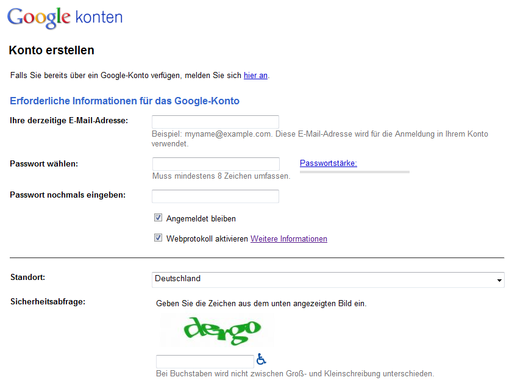Click the 'Bei Buchstaben wird nicht' case note
Image resolution: width=512 pixels, height=380 pixels.
pos(295,373)
